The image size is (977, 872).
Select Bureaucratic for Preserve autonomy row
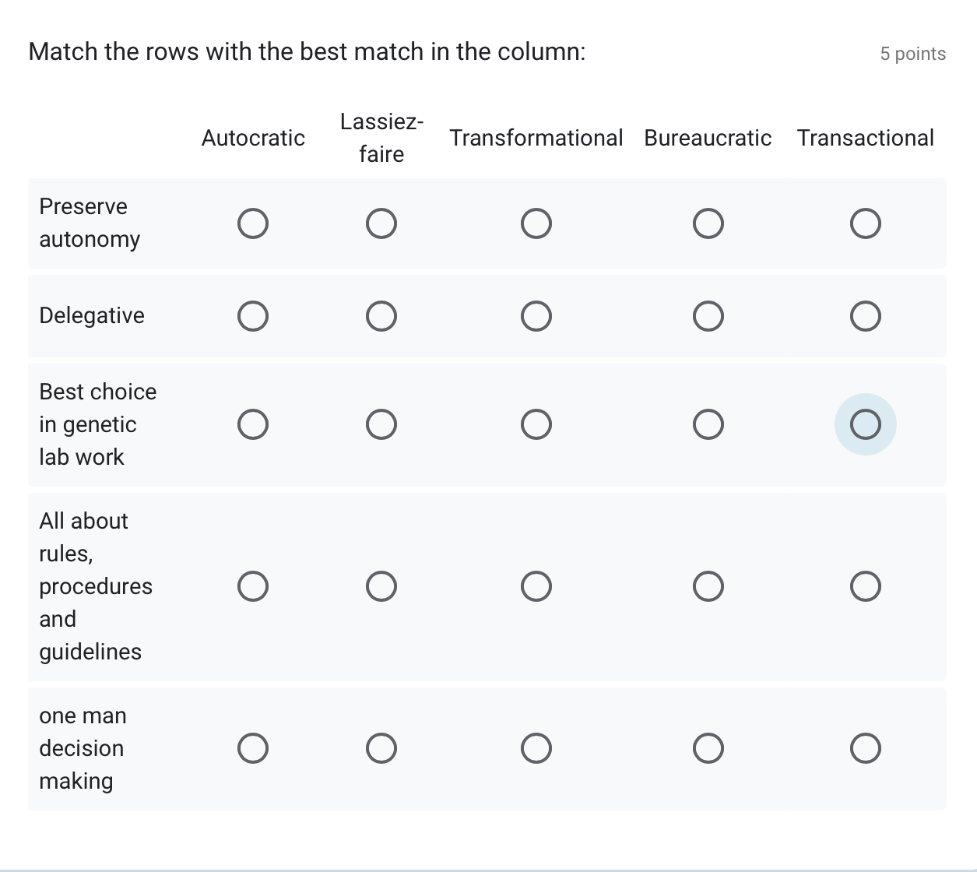click(708, 223)
